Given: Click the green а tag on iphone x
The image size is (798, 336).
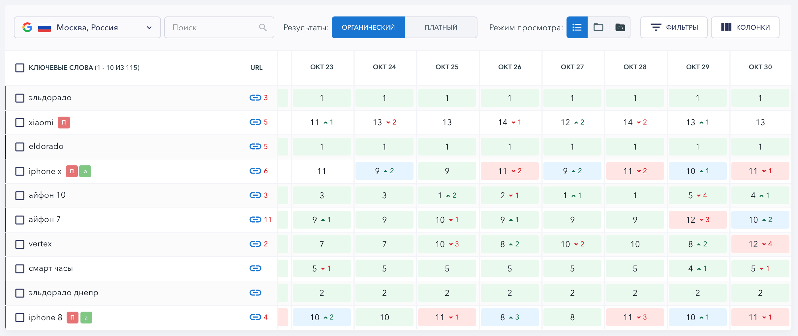Looking at the screenshot, I should pos(85,171).
